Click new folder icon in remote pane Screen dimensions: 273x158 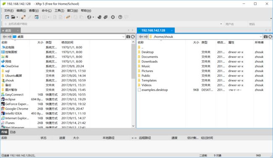[265, 37]
